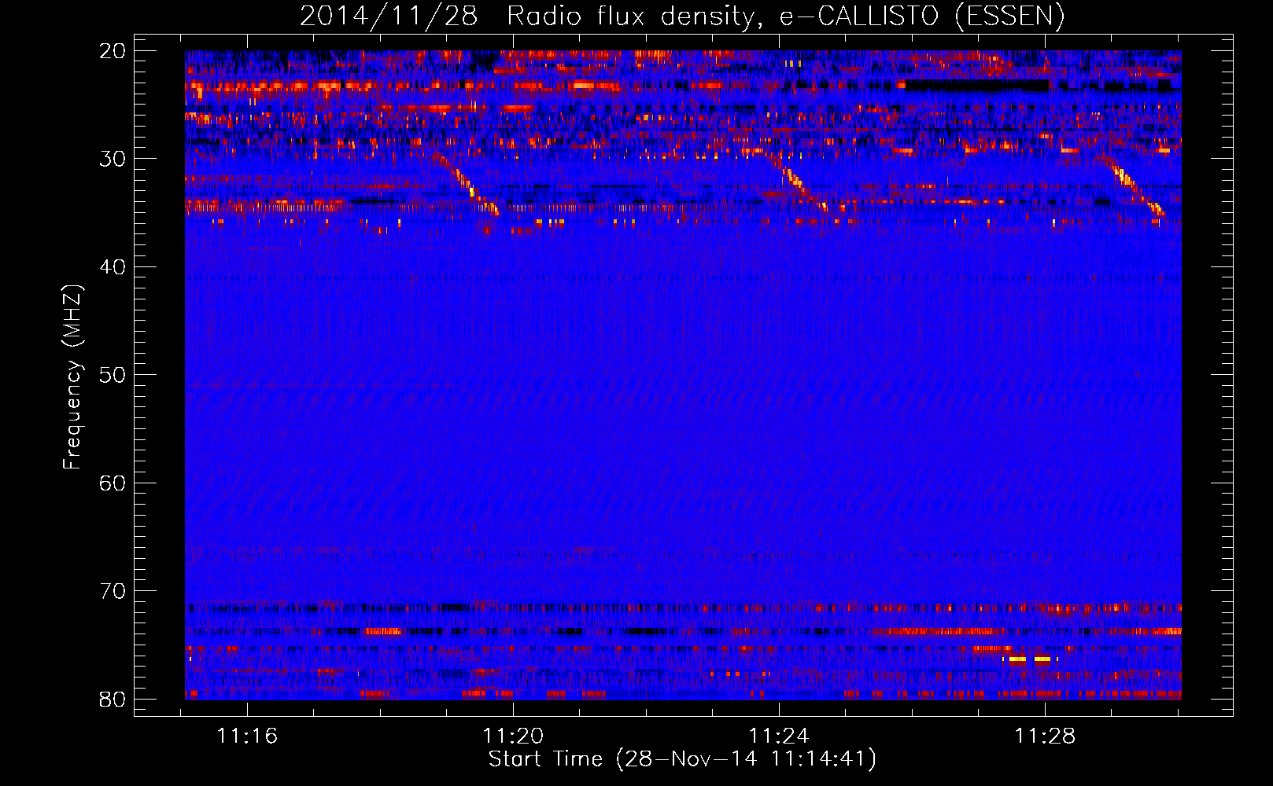Click the drifting burst streak near 11:19
This screenshot has width=1273, height=786.
click(469, 185)
